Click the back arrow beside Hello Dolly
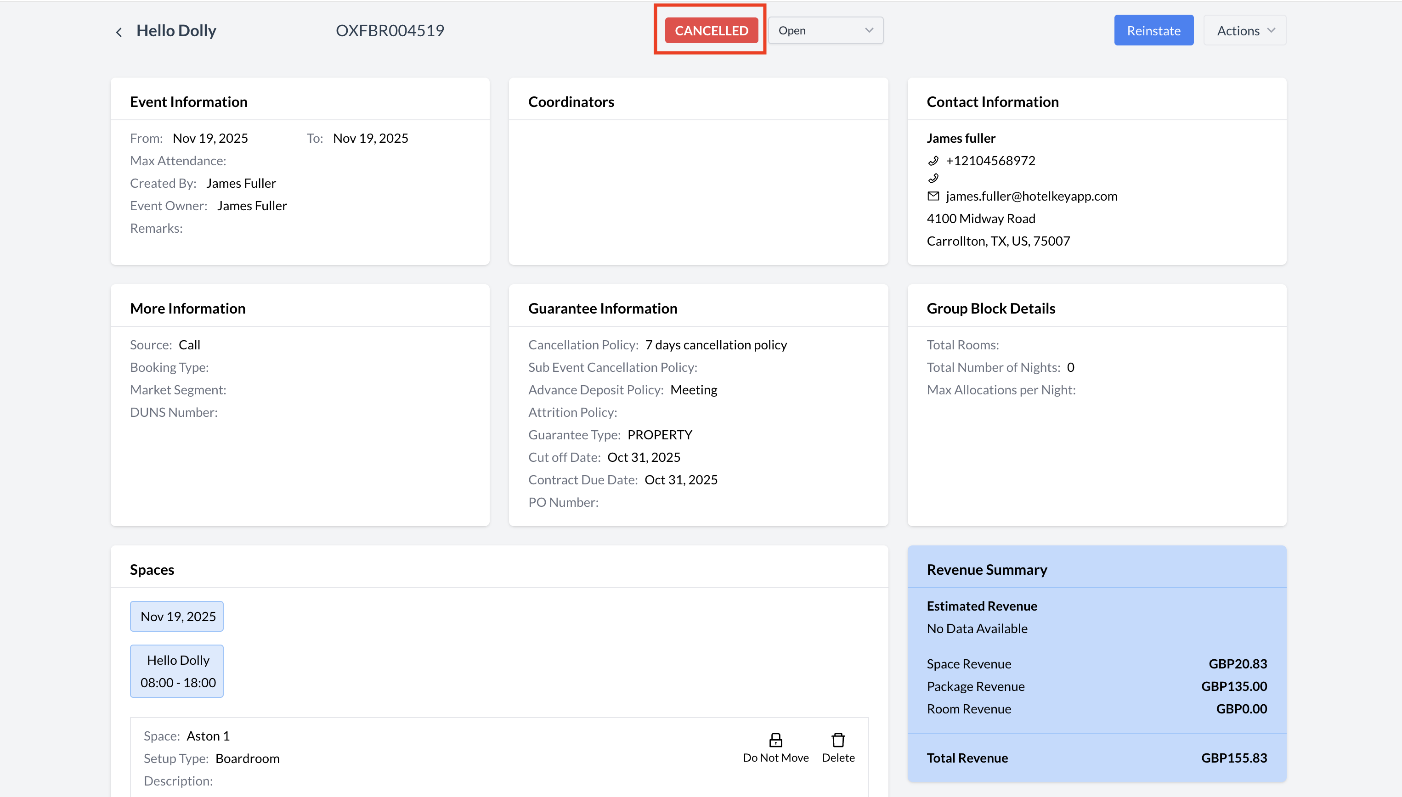 pyautogui.click(x=119, y=32)
